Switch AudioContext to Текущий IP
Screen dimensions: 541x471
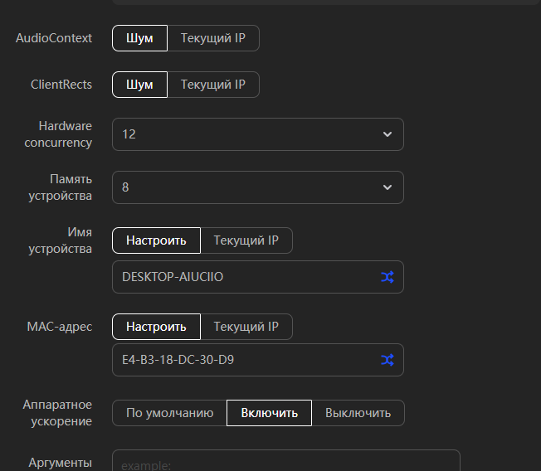coord(213,38)
